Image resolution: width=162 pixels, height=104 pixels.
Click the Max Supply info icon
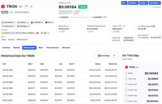click(147, 35)
